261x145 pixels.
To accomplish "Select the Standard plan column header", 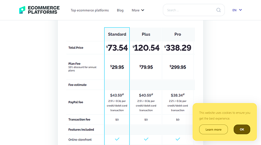I will (117, 34).
